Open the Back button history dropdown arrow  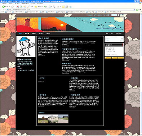(x=9, y=6)
